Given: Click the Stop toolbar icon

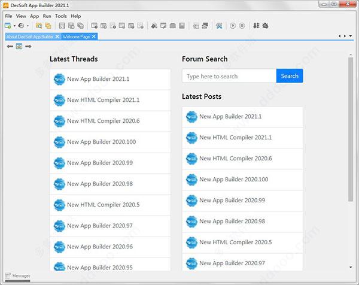Looking at the screenshot, I should 242,26.
